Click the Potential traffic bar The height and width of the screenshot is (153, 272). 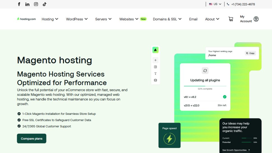point(246,142)
